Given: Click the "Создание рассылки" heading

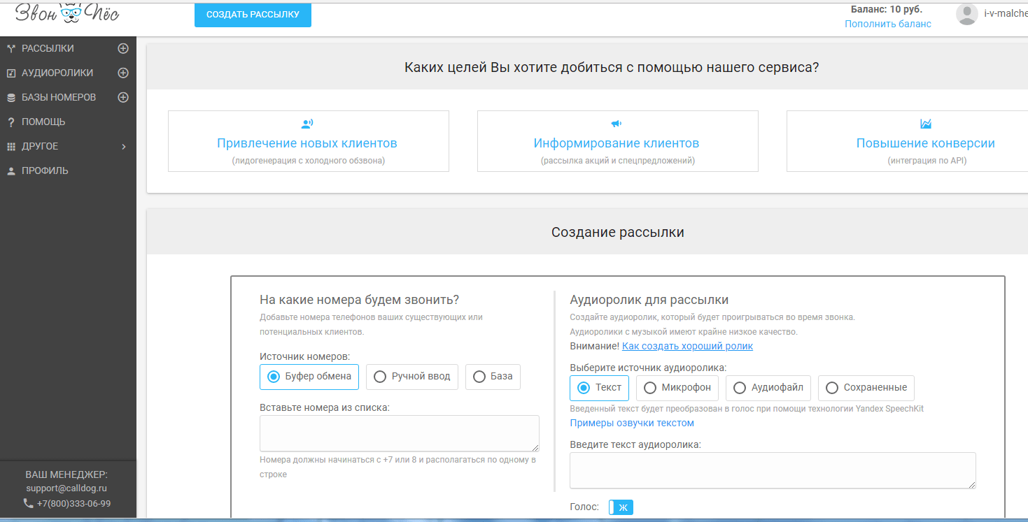Looking at the screenshot, I should (x=618, y=233).
